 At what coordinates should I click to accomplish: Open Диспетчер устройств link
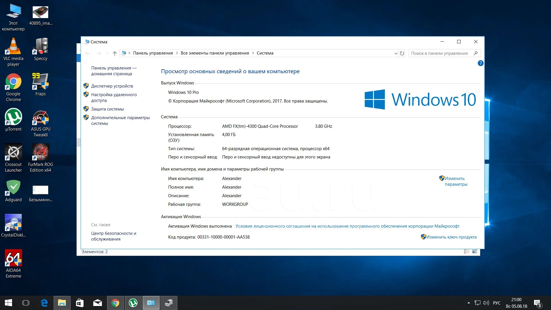pos(112,86)
